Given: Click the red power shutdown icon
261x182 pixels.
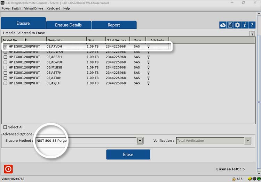Looking at the screenshot, I should coord(8,169).
